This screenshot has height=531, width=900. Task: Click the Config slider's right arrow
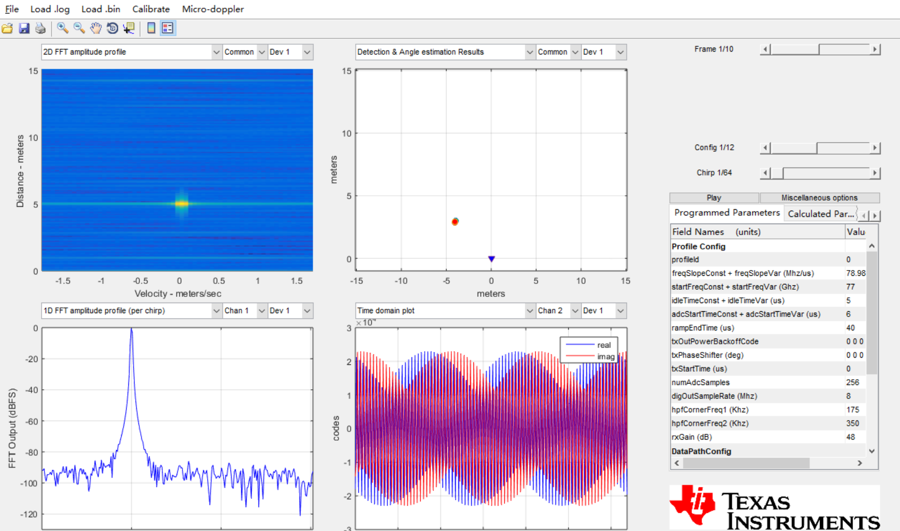coord(875,148)
